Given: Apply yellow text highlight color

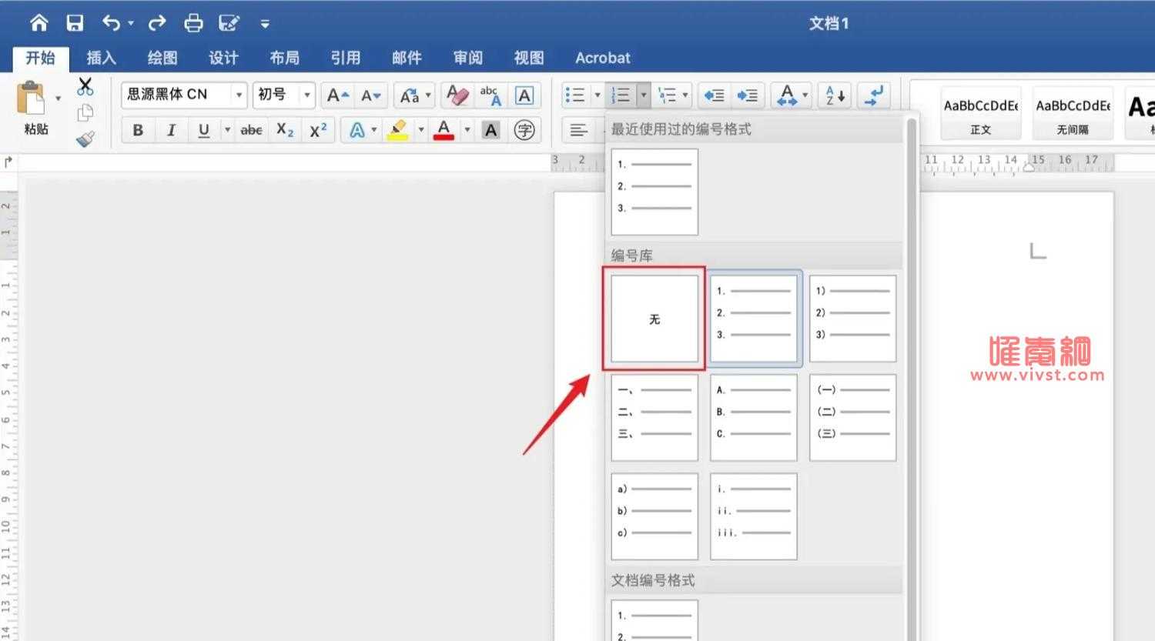Looking at the screenshot, I should pos(397,130).
